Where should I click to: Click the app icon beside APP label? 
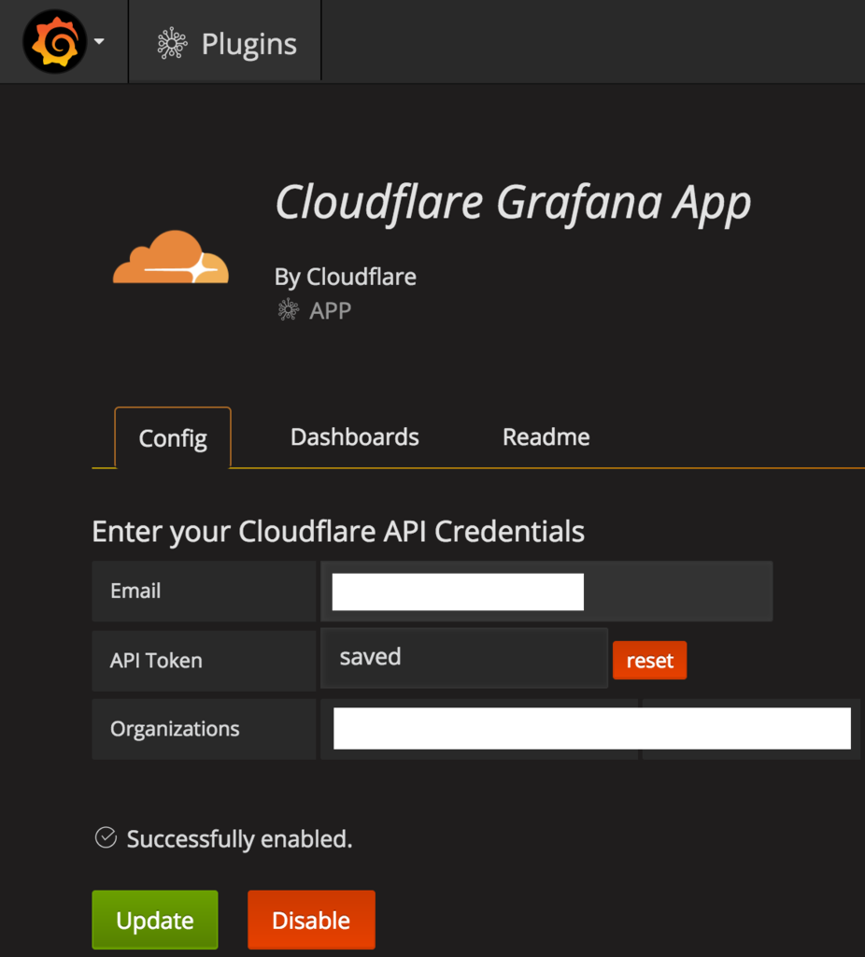[x=289, y=310]
